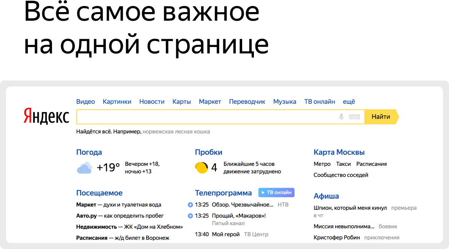Open the ТВ онлайн tab above search
This screenshot has width=449, height=249.
[x=319, y=102]
